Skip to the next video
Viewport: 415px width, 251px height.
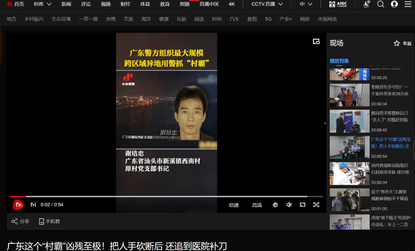pos(33,205)
